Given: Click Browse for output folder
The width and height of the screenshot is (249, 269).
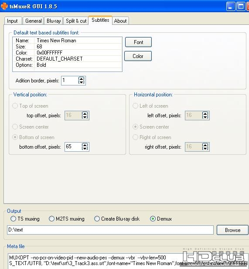Looking at the screenshot, I should [x=232, y=230].
